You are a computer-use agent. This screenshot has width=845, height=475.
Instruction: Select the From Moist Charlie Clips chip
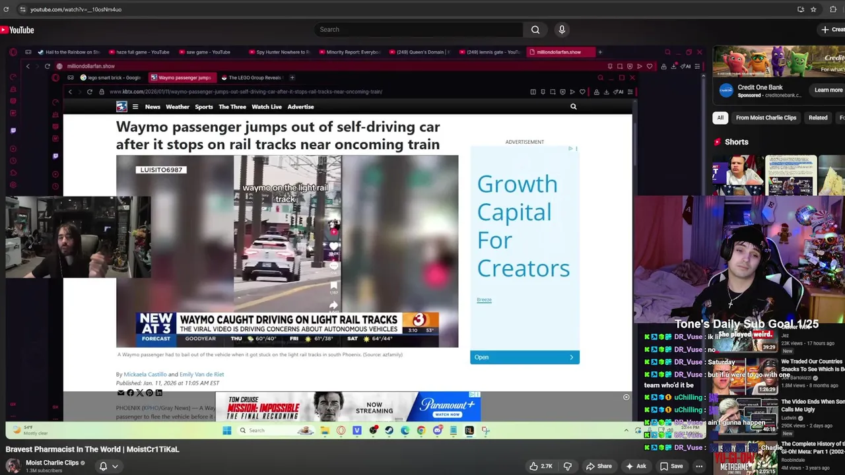click(766, 117)
